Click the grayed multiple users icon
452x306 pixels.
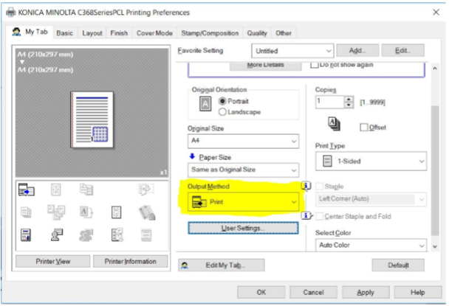pyautogui.click(x=86, y=235)
